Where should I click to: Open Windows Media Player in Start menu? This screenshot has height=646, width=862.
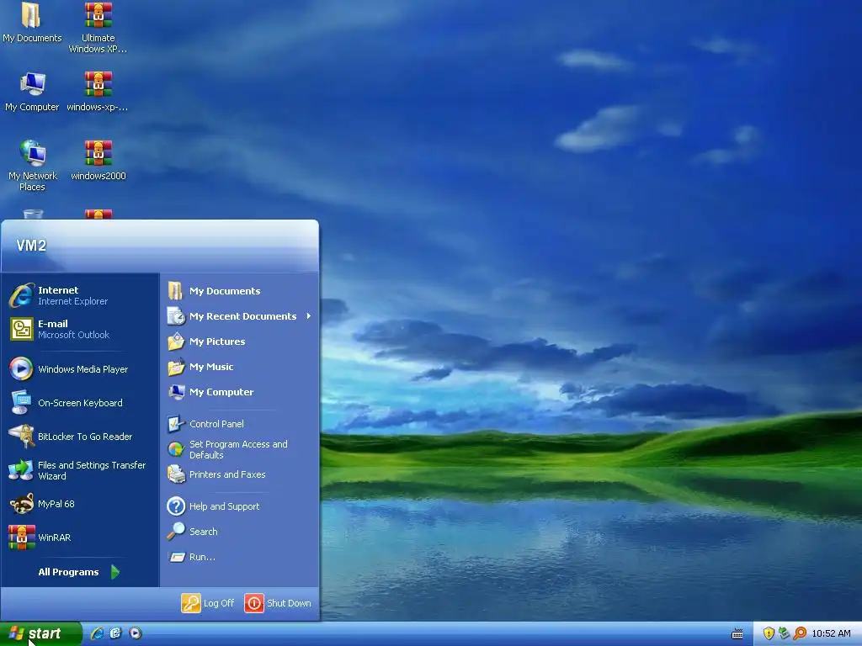tap(80, 369)
